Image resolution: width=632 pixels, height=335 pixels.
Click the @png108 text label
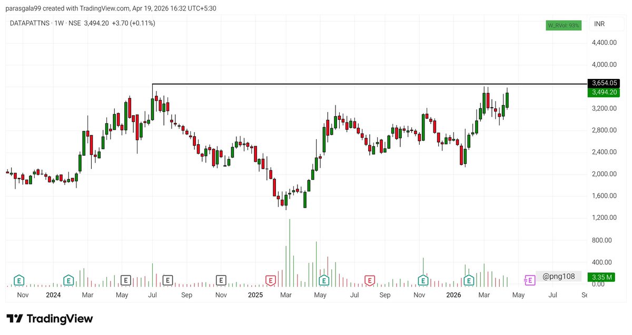click(x=559, y=276)
